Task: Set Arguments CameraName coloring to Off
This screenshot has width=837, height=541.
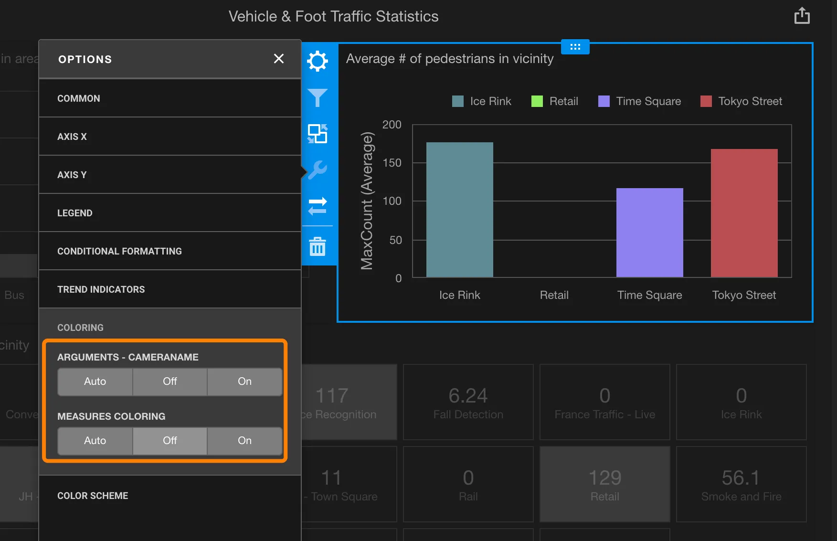Action: click(170, 382)
